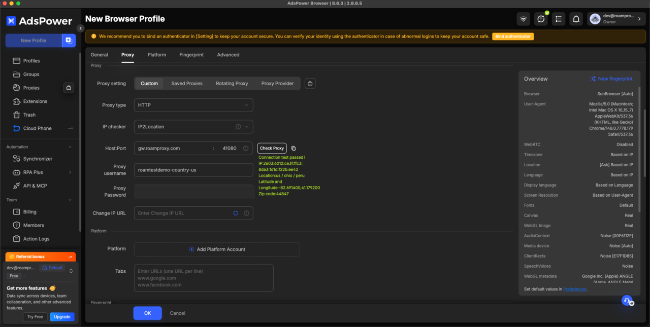Click the Bind authenticator button
This screenshot has width=650, height=327.
click(513, 37)
